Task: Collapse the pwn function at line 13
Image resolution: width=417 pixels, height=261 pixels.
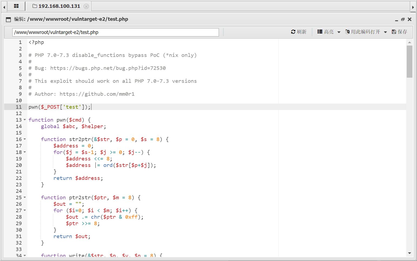Action: click(25, 120)
